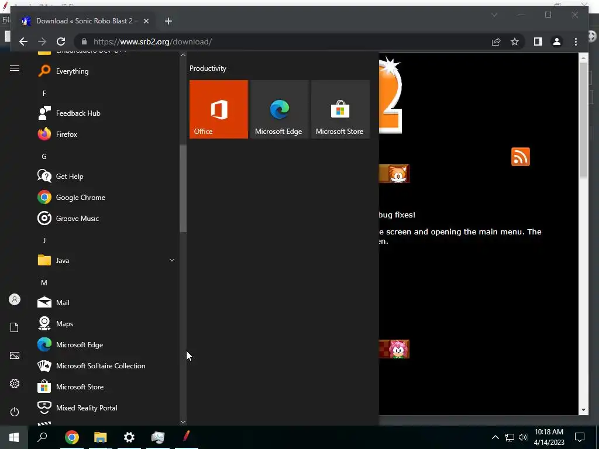
Task: Open Microsoft Solitaire Collection
Action: point(107,366)
